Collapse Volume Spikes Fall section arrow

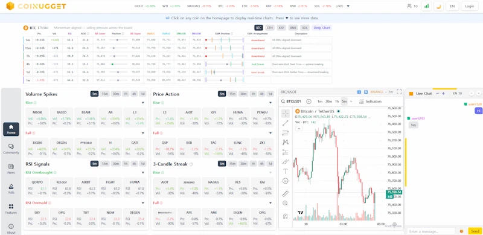143,134
